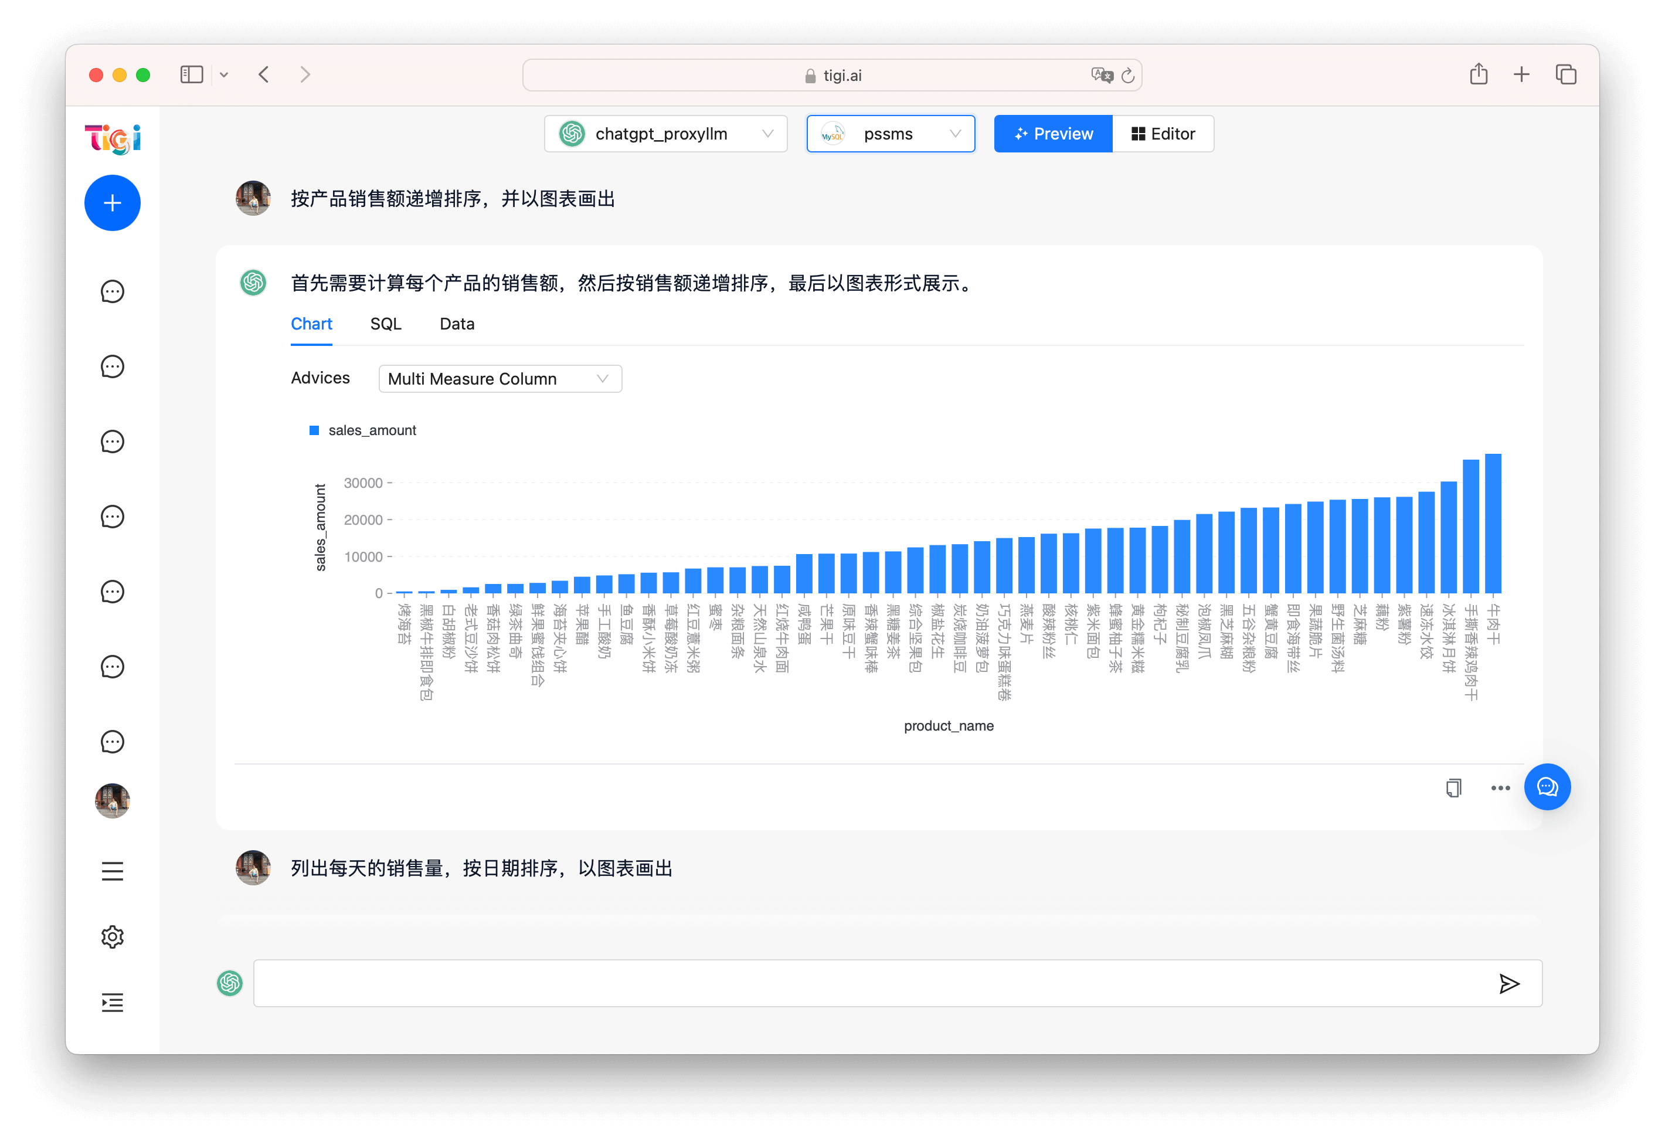This screenshot has height=1141, width=1665.
Task: Click the Tigi logo in sidebar
Action: pyautogui.click(x=113, y=139)
